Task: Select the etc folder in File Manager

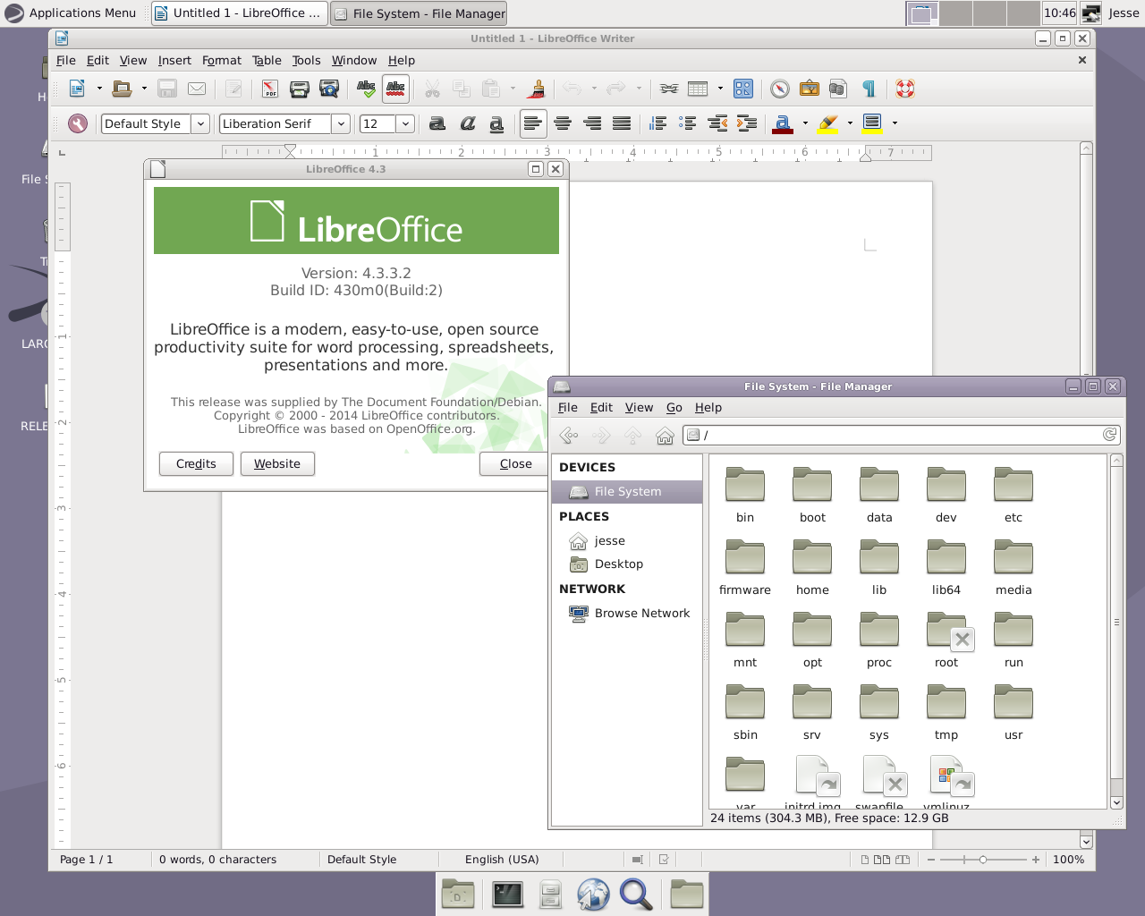Action: click(1014, 495)
